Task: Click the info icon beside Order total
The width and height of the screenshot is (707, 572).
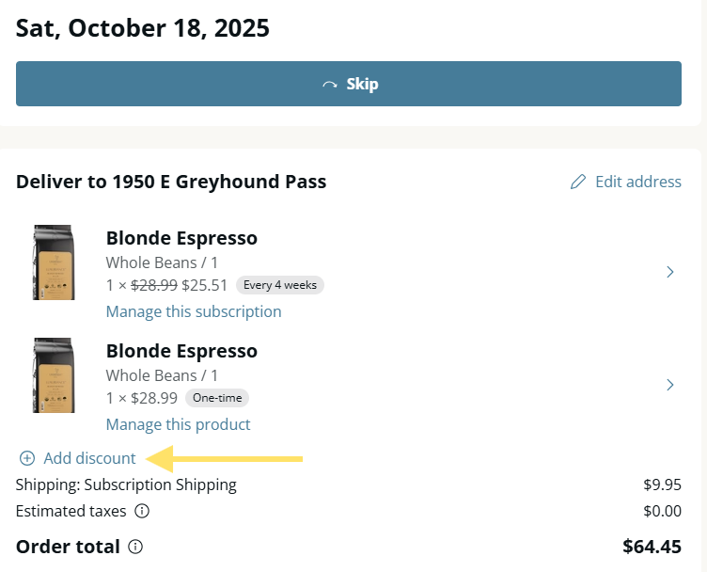Action: [135, 547]
